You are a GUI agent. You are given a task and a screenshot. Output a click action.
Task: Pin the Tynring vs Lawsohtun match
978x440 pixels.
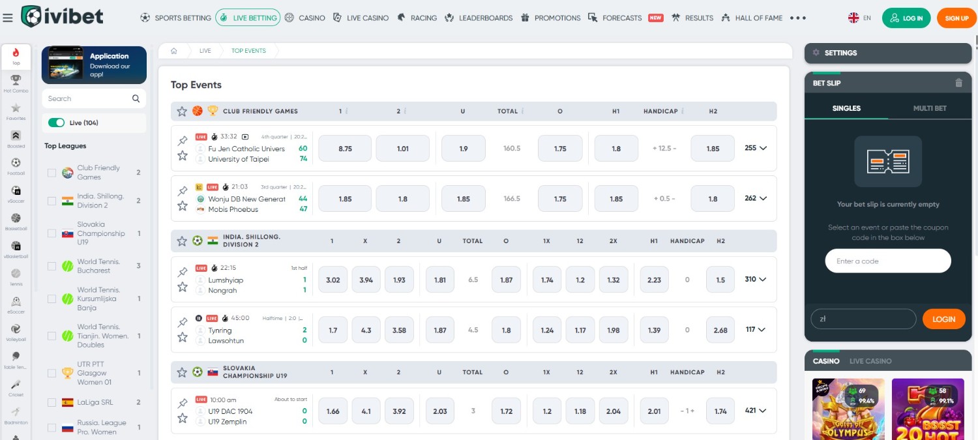click(183, 322)
